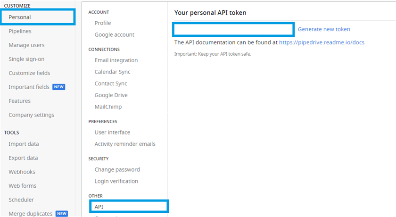Screen dimensions: 396x217
Task: Open the pipedrive.readme.io docs link
Action: 322,42
